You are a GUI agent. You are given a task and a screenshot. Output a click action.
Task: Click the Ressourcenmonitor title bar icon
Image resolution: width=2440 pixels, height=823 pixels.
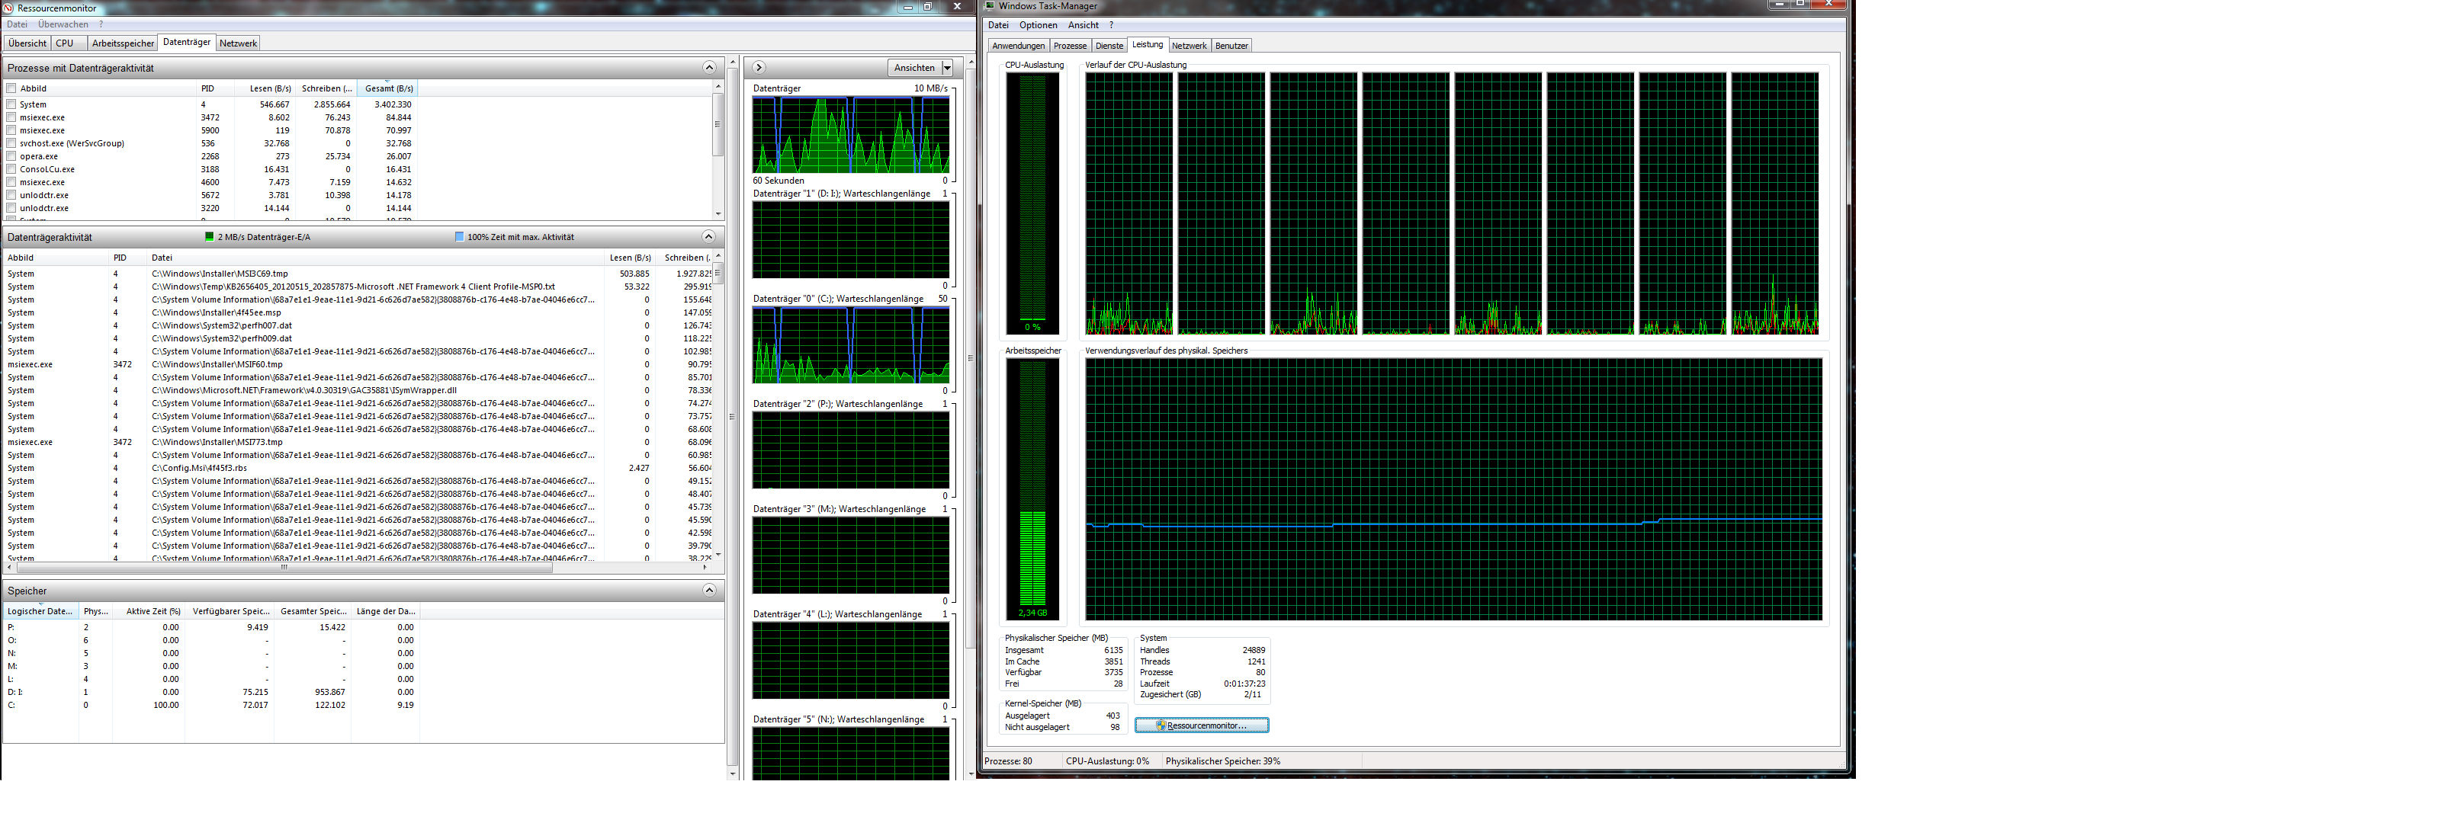point(8,8)
